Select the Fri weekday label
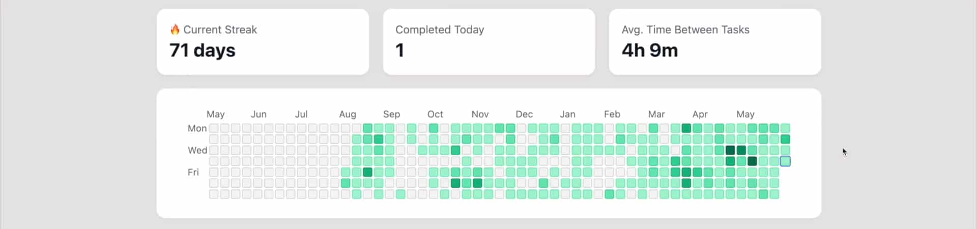 [x=193, y=172]
